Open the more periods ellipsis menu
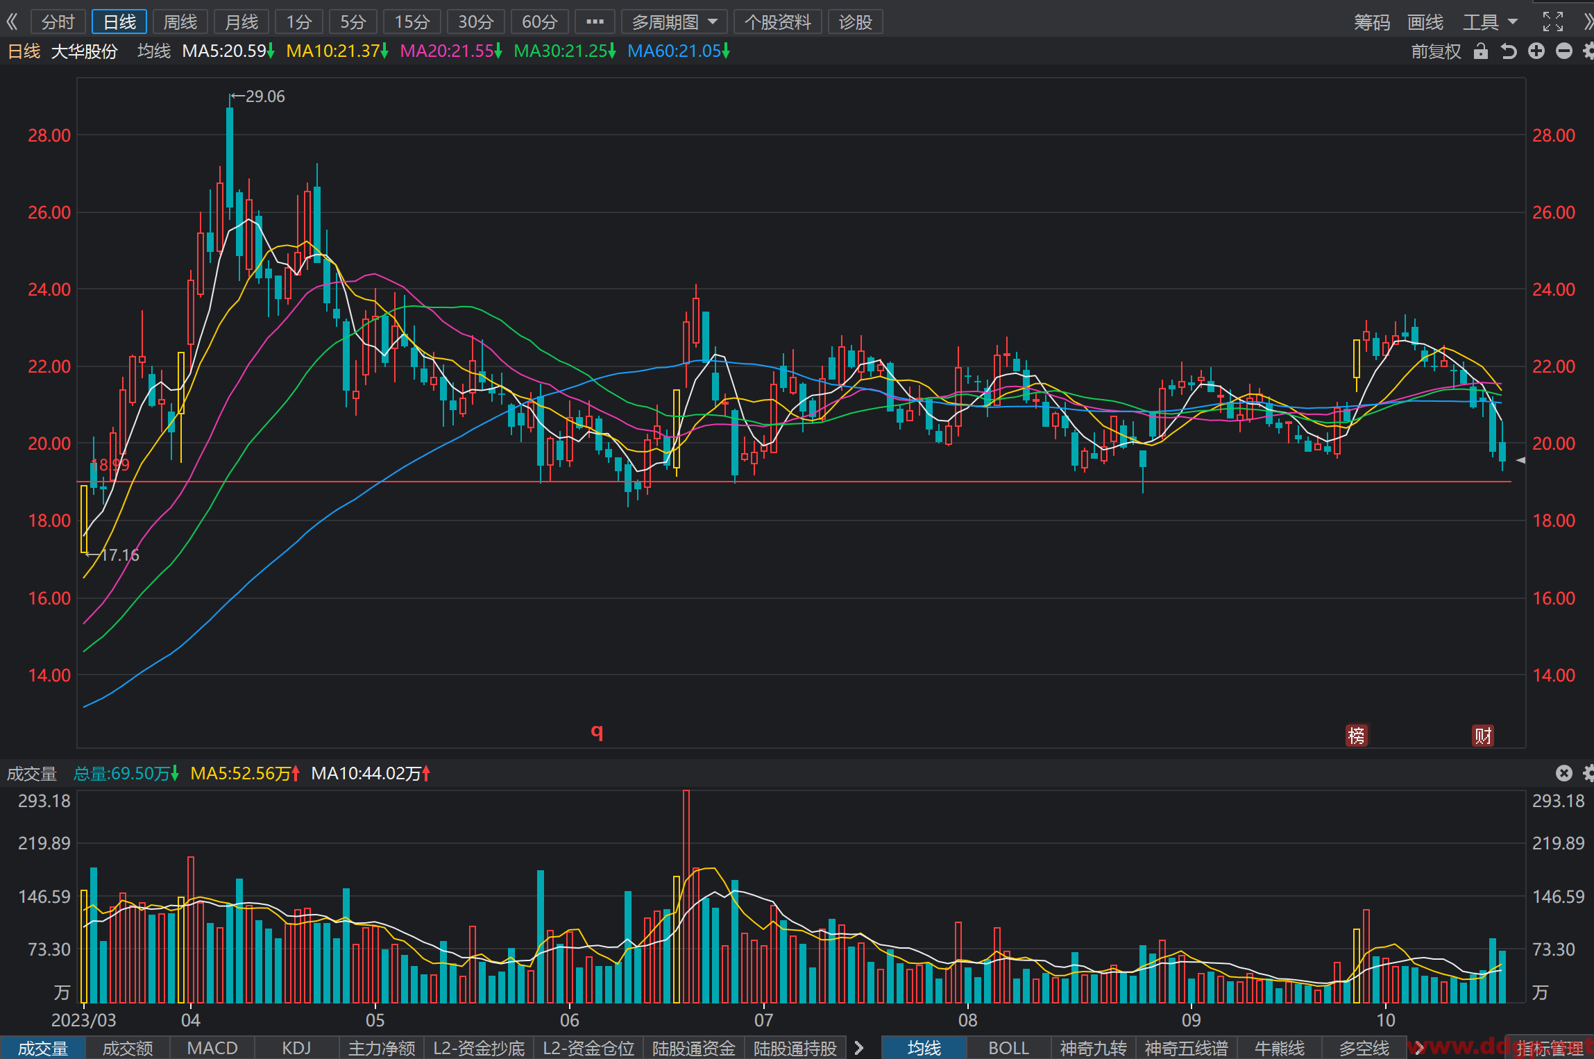 point(595,22)
